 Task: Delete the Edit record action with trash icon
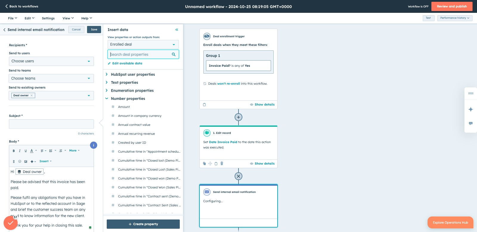pyautogui.click(x=222, y=163)
